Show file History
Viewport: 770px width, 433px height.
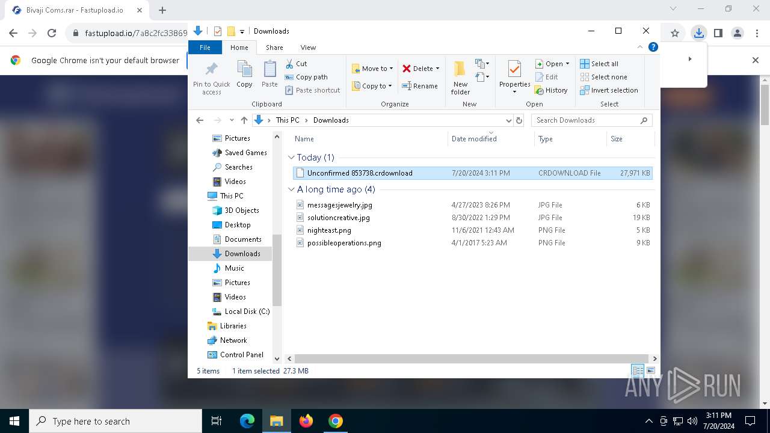[551, 90]
